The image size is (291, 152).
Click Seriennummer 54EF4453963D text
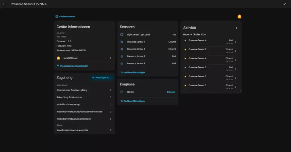(x=71, y=50)
